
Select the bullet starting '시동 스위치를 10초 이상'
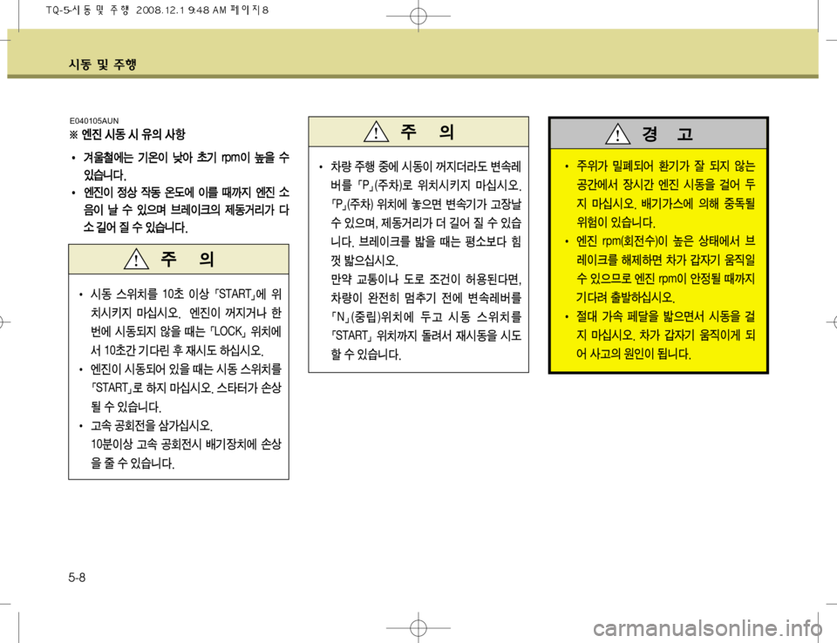pos(180,322)
